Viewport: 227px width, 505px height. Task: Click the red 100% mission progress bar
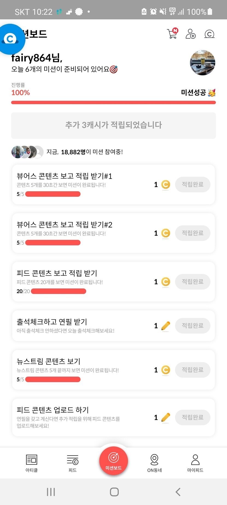(x=113, y=102)
